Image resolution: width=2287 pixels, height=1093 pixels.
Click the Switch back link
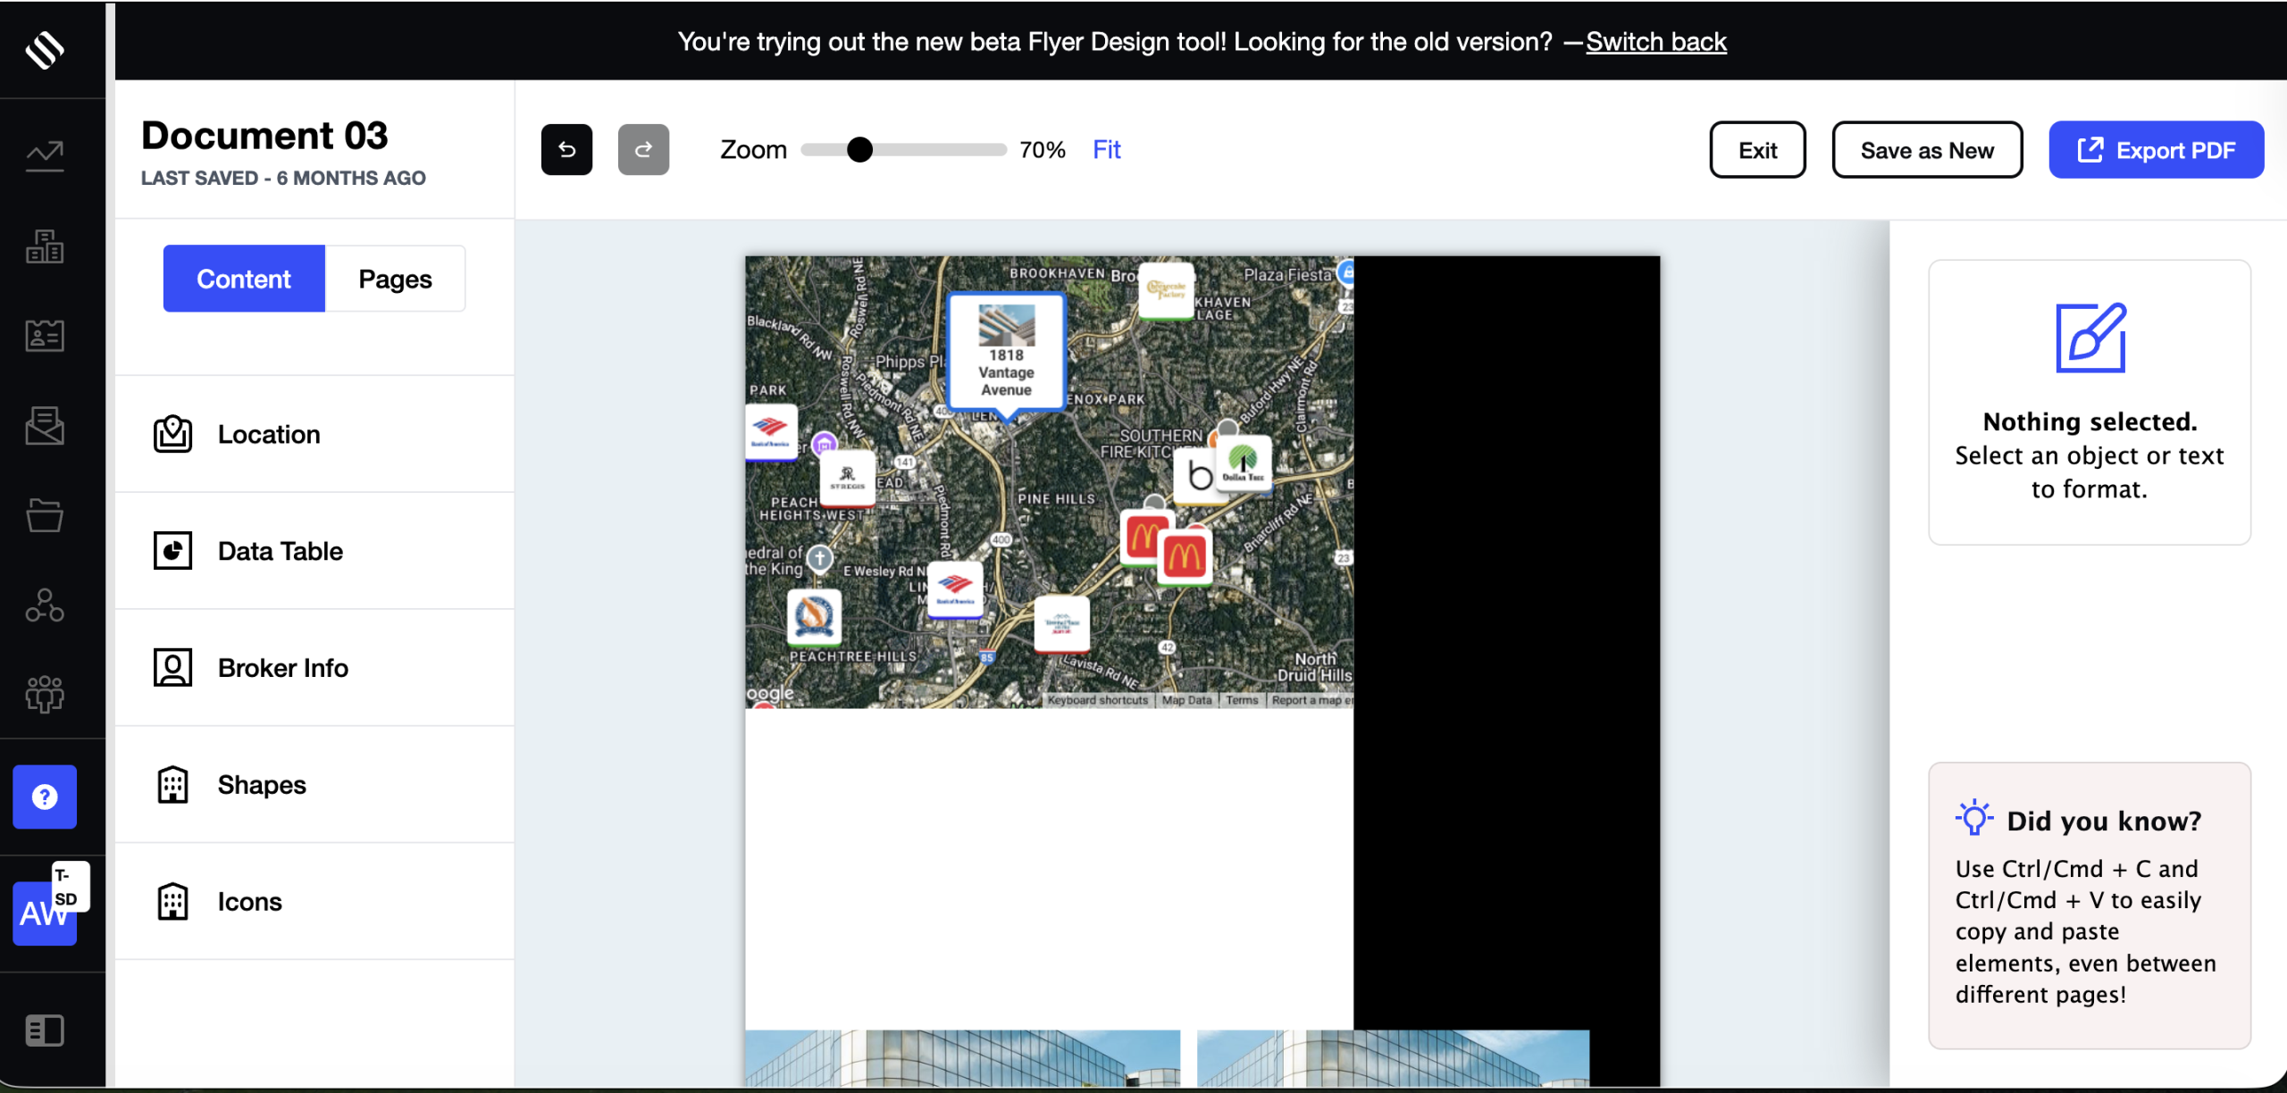pos(1655,42)
